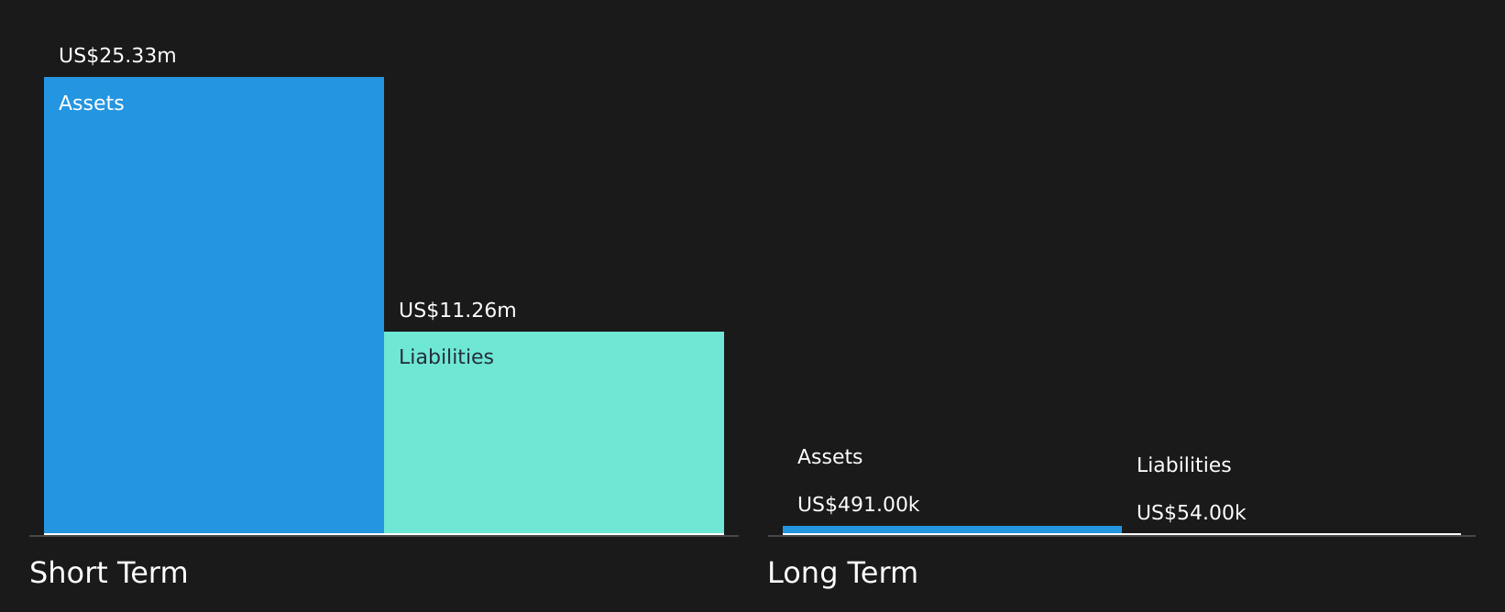Click the Assets text inside the large blue bar
Screen dimensions: 1505x612
[91, 104]
